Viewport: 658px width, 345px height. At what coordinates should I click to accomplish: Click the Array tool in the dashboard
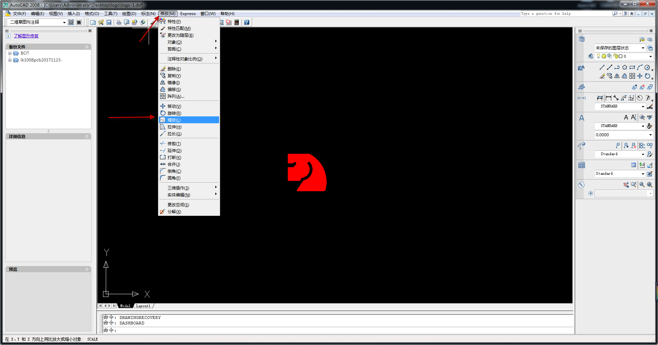pos(632,76)
